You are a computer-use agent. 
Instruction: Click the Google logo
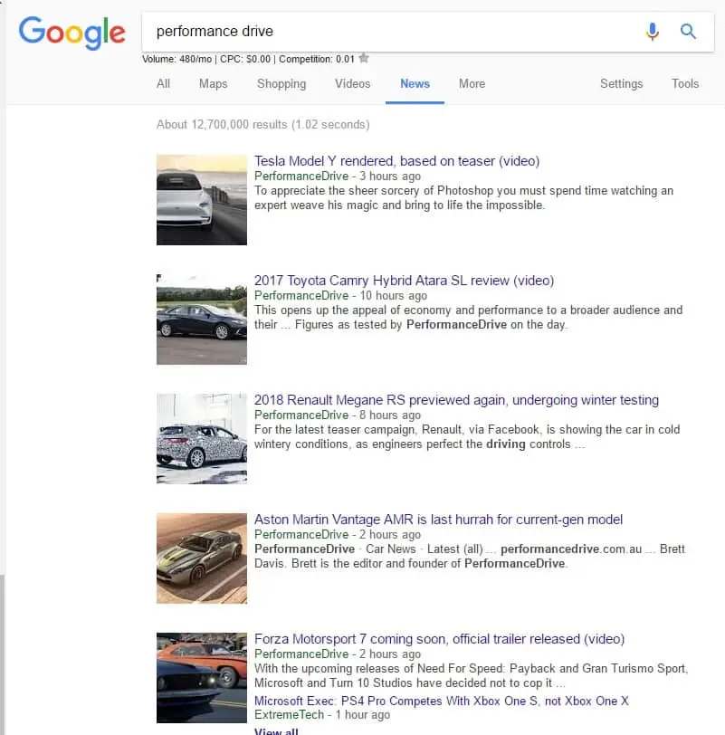pos(72,33)
